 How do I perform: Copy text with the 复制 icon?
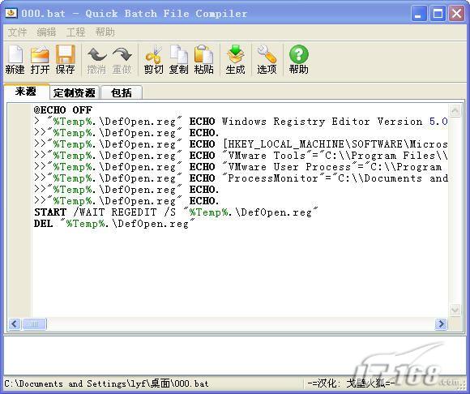coord(178,60)
